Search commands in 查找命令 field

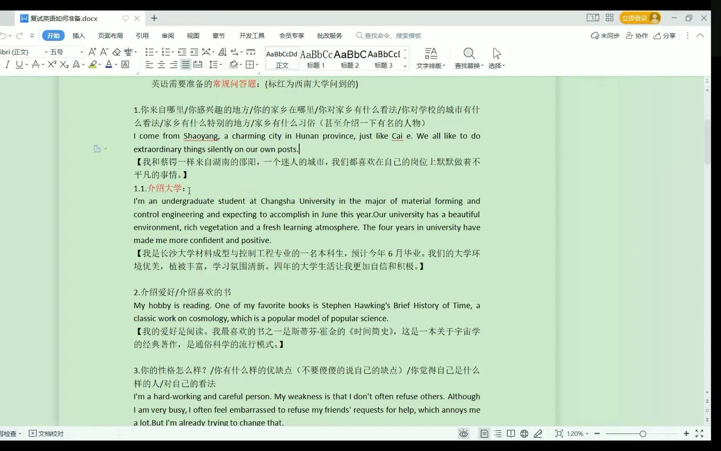pos(389,35)
